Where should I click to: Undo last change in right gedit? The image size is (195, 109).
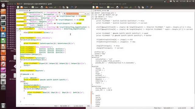pyautogui.click(x=125, y=7)
